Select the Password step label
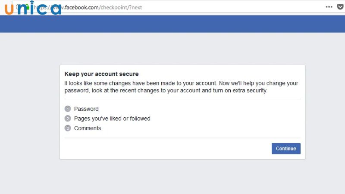Viewport: 345px width, 194px height. coord(86,109)
